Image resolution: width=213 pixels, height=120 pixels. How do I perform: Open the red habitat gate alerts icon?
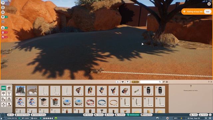[3, 37]
